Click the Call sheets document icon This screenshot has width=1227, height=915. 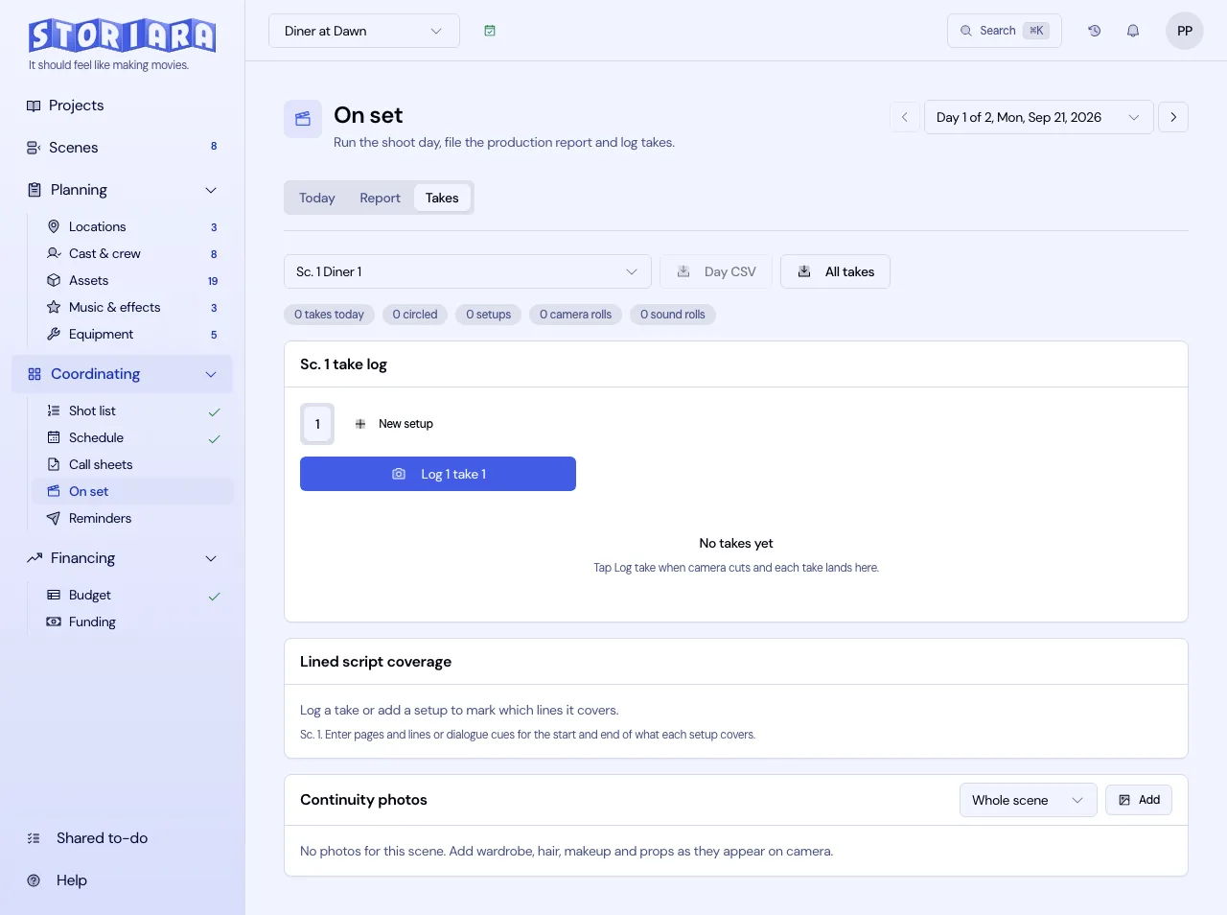click(x=54, y=464)
